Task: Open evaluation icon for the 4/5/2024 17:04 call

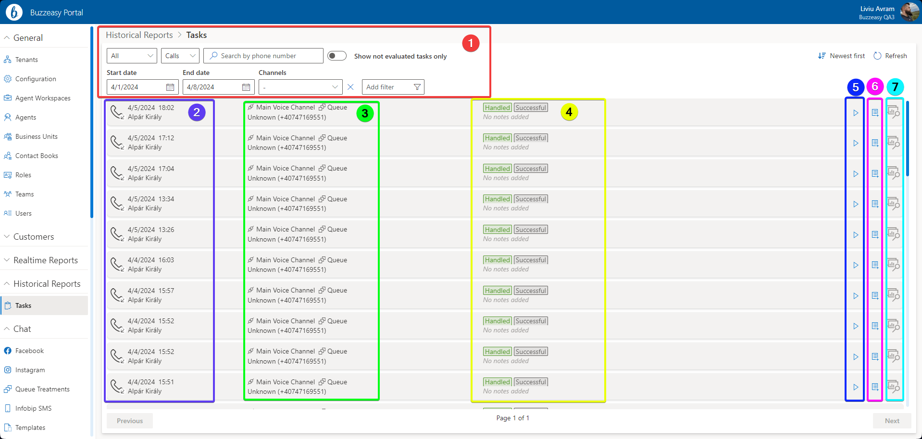Action: coord(893,173)
